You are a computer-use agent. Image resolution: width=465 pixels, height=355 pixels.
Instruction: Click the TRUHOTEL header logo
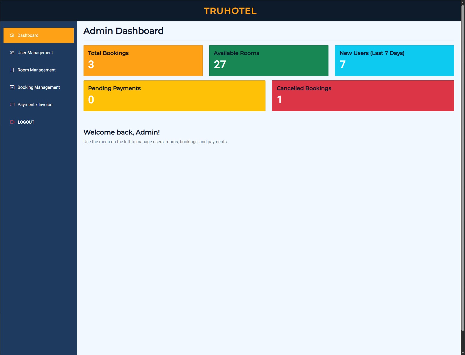tap(230, 11)
